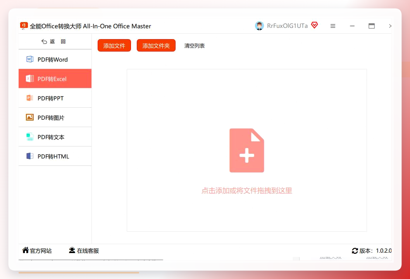Image resolution: width=410 pixels, height=279 pixels.
Task: Click the 版本: 1.0.2.0 version text
Action: pos(375,251)
